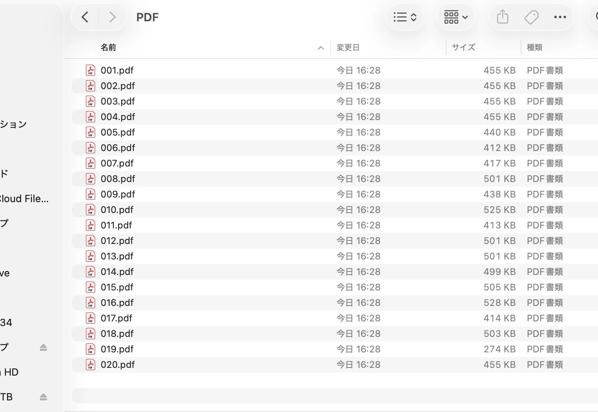The width and height of the screenshot is (598, 412).
Task: Eject the volume above HD in sidebar
Action: [x=43, y=347]
